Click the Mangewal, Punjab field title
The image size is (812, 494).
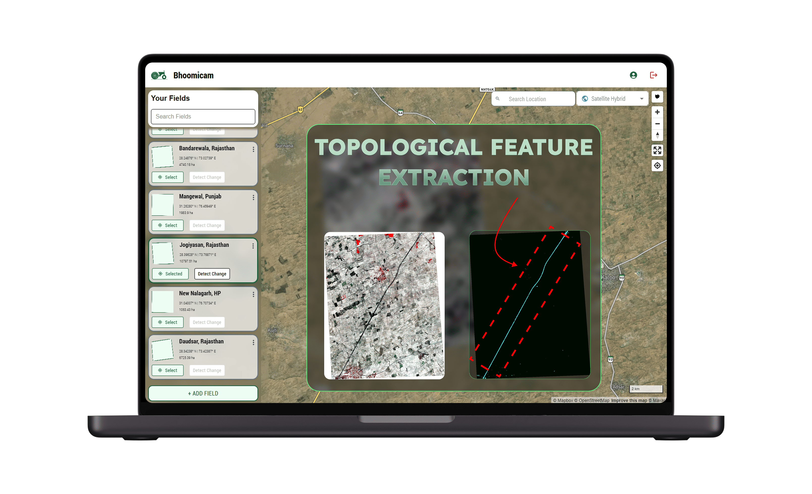[200, 196]
